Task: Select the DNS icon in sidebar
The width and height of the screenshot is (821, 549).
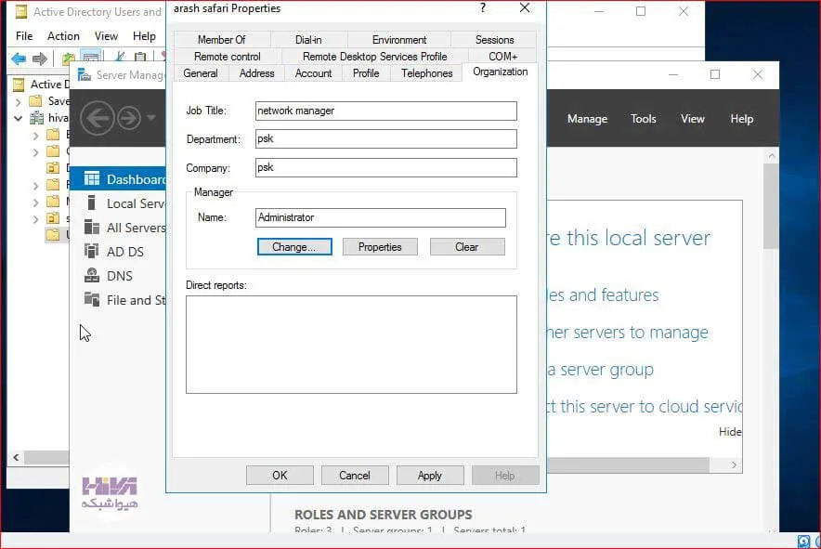Action: click(92, 275)
